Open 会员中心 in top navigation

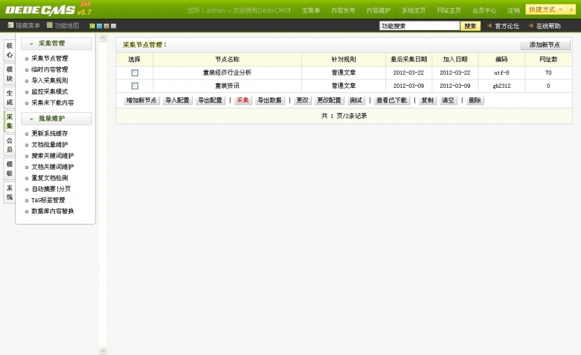pos(484,10)
